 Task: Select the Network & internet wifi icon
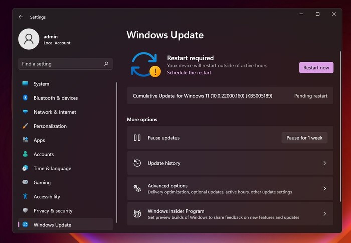pyautogui.click(x=25, y=112)
